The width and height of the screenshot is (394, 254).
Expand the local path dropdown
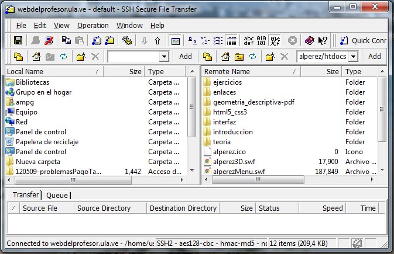(x=164, y=57)
